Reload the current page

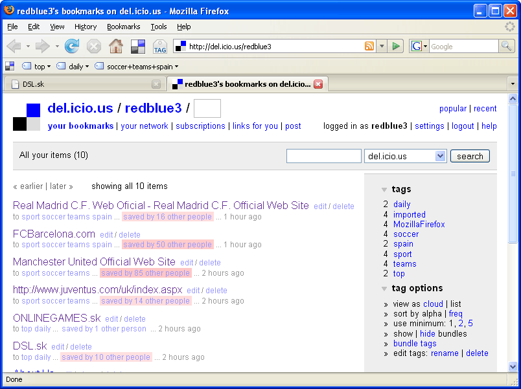pos(72,47)
